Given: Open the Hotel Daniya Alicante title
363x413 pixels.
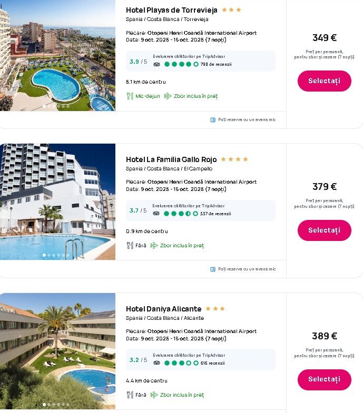Looking at the screenshot, I should coord(163,309).
